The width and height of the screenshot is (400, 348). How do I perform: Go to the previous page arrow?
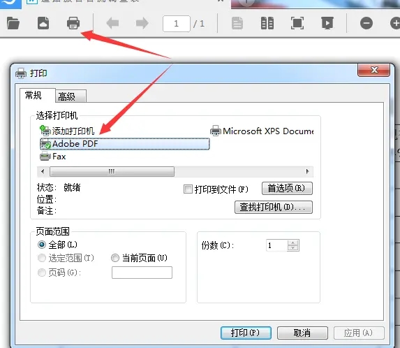pos(112,23)
